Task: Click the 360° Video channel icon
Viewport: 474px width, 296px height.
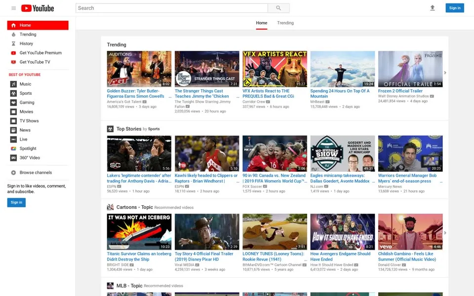Action: pos(13,158)
